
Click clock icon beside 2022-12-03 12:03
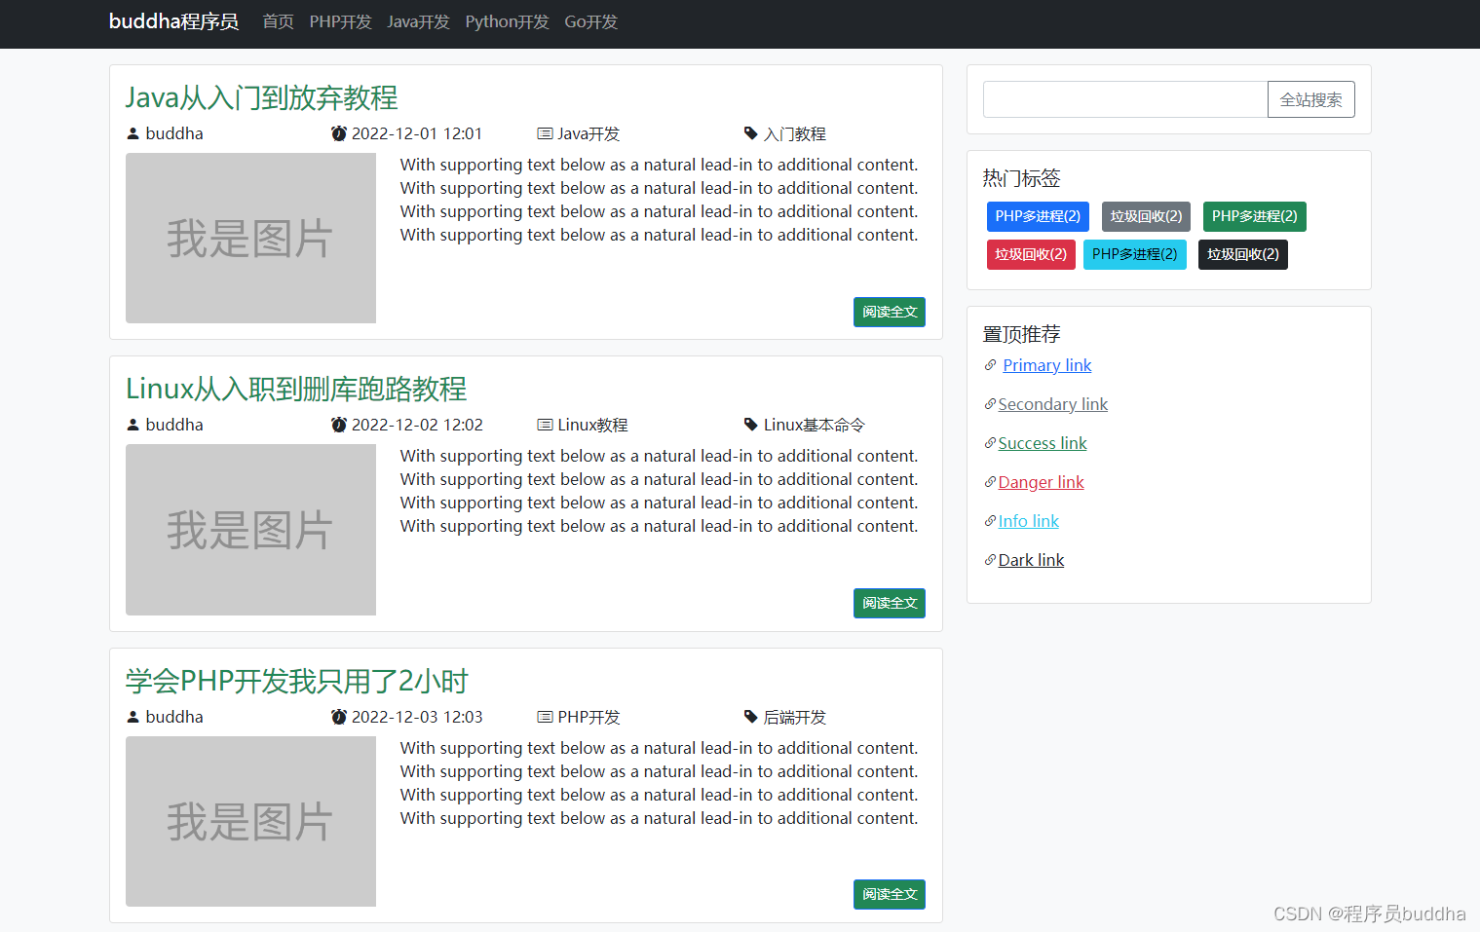[339, 717]
